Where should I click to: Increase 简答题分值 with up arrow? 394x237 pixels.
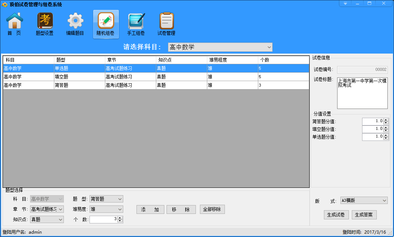(386, 120)
